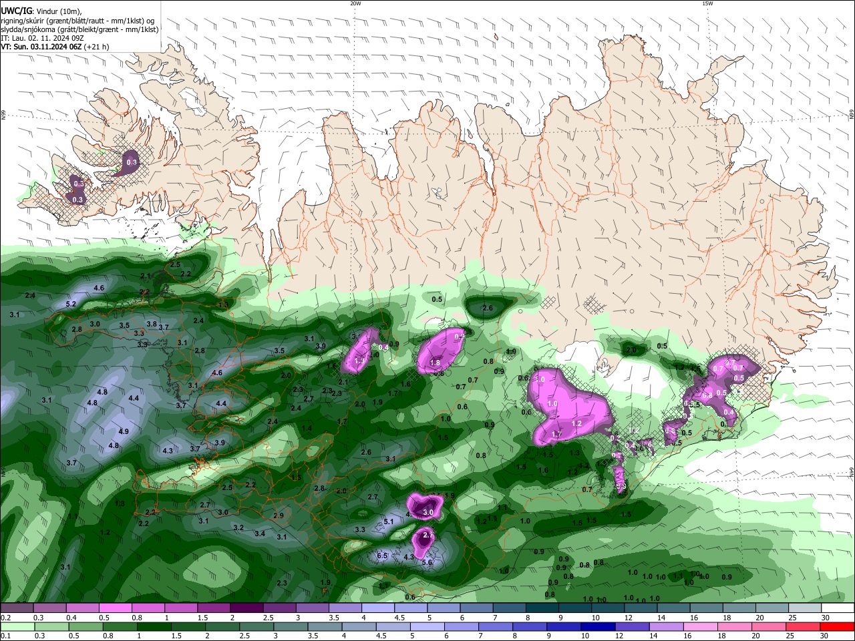Screen dimensions: 855x641
Task: Click the '2.9' precipitation value on the map
Action: [279, 515]
